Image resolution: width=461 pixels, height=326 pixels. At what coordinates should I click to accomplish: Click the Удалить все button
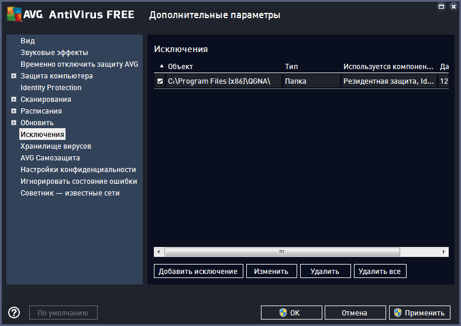380,271
